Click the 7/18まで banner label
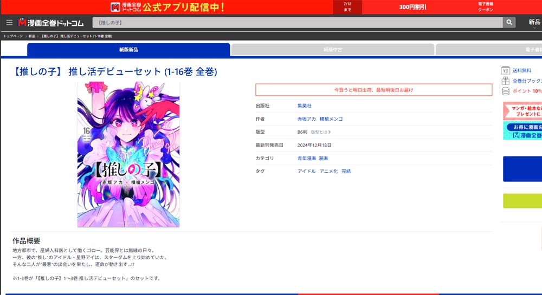 (347, 7)
